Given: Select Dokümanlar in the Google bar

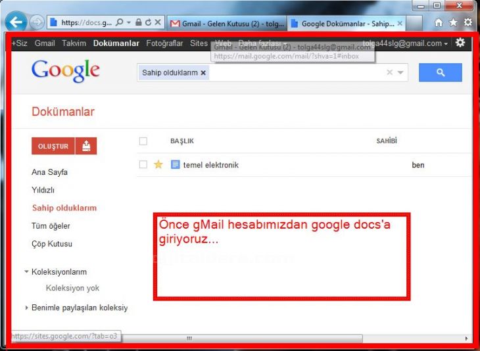Looking at the screenshot, I should 116,43.
